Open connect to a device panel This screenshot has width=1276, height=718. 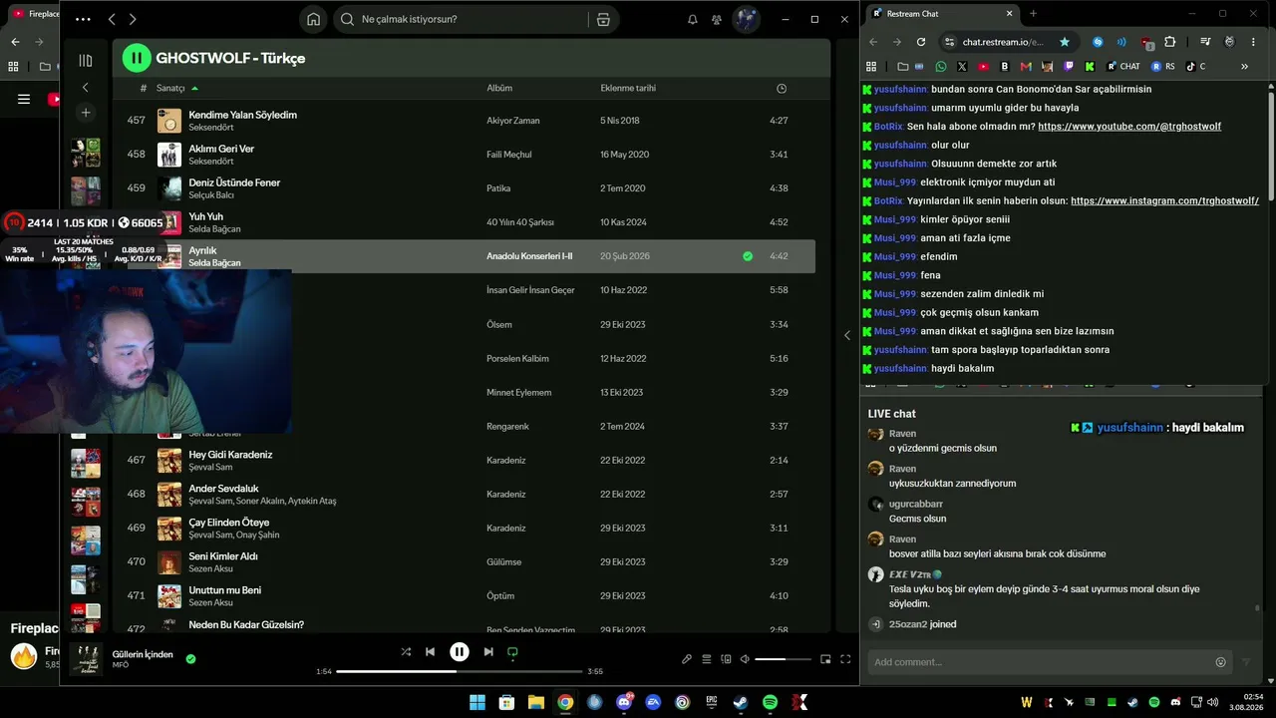[726, 659]
